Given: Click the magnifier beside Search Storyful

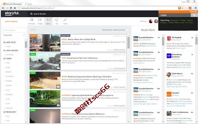Looking at the screenshot, I should 31,14.
